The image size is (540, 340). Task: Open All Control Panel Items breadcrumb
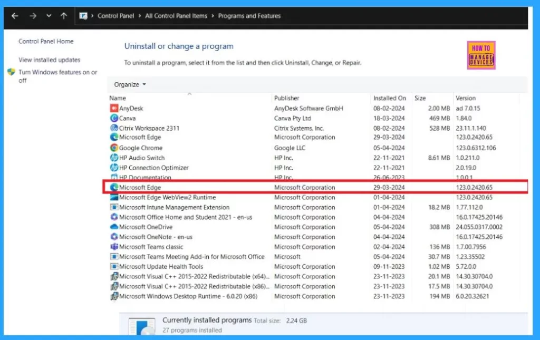pos(176,16)
